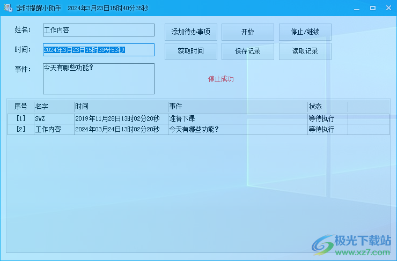Focus the 时间 input field
397x261 pixels.
click(99, 50)
